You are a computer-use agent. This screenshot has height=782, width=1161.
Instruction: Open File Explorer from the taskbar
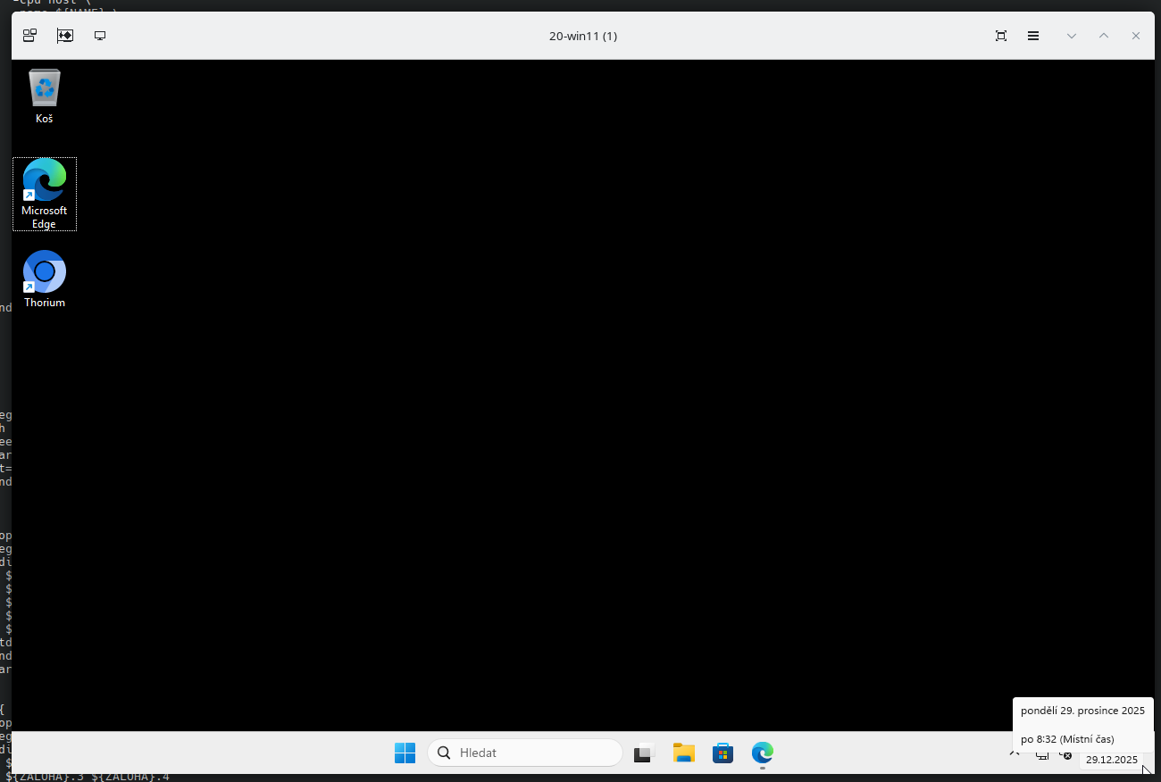pos(683,753)
